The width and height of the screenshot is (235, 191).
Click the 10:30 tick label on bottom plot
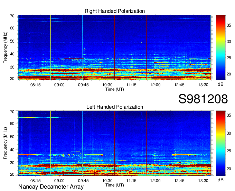point(107,181)
